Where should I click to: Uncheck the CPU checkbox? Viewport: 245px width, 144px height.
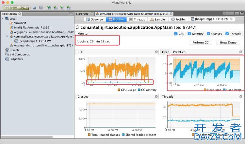coord(176,34)
